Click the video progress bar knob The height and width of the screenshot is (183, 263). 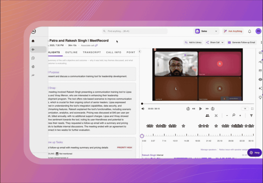(x=142, y=104)
